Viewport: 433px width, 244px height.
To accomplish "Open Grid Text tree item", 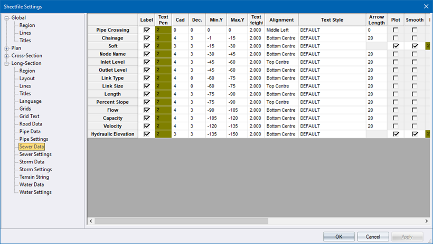I will click(x=30, y=116).
